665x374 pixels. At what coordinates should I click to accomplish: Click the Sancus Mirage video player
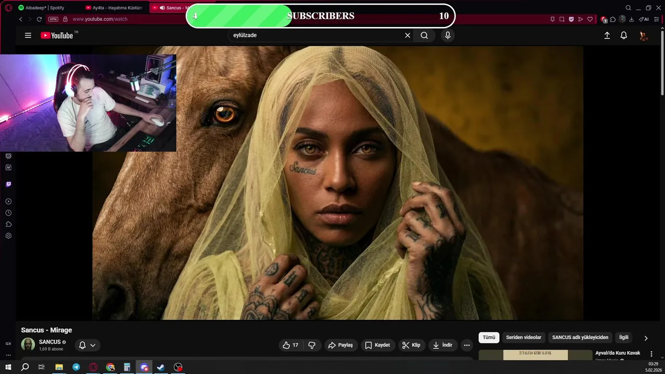[x=338, y=183]
